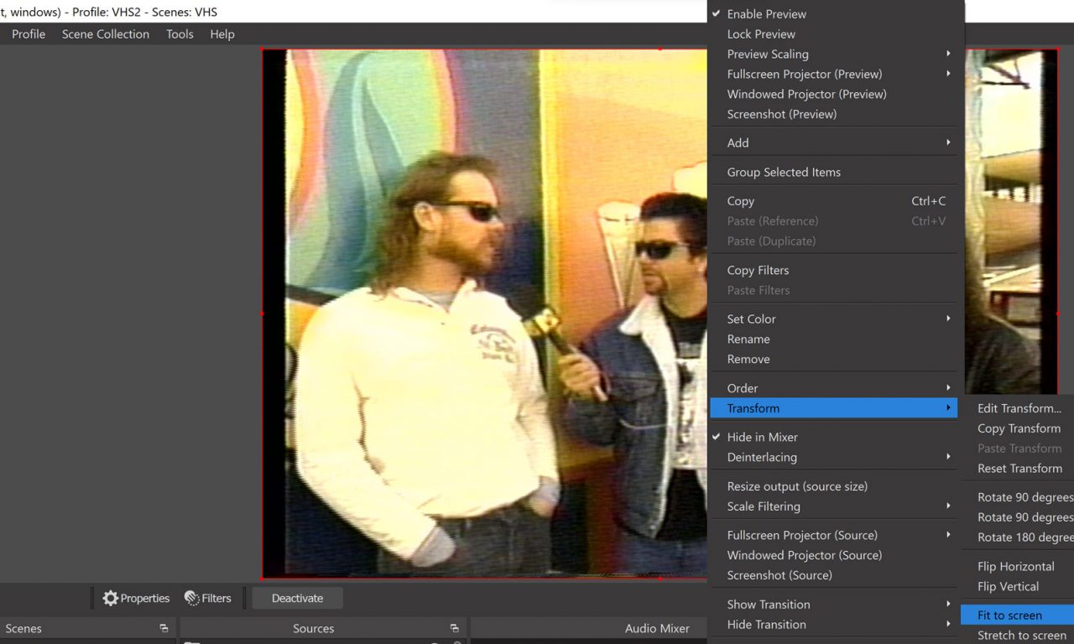Click the left-middle red resize handle

(263, 314)
